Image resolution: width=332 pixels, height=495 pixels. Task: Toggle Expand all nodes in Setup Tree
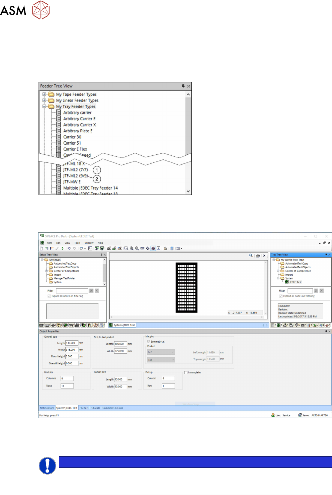tap(49, 296)
